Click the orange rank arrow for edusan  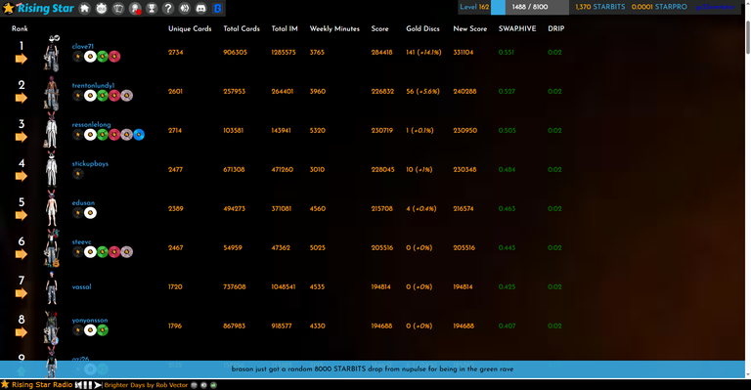22,215
